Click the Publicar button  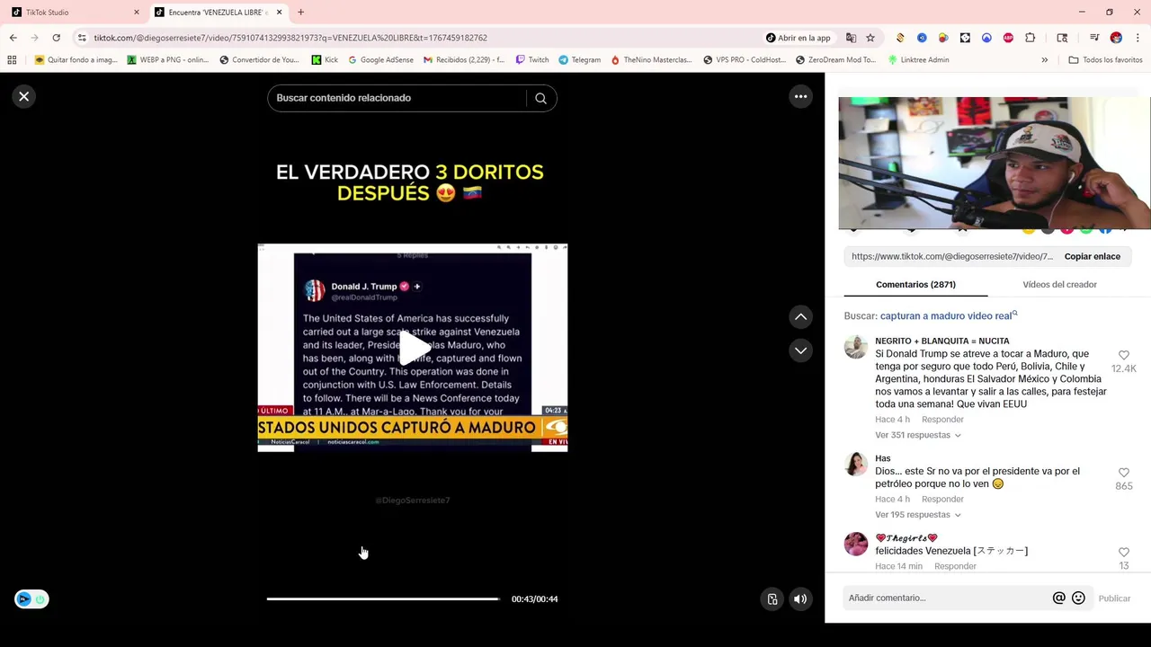(x=1114, y=598)
